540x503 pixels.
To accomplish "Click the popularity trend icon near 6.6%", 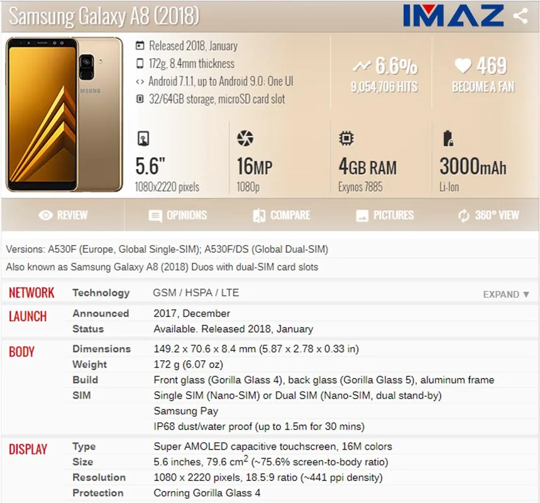I will [x=361, y=65].
